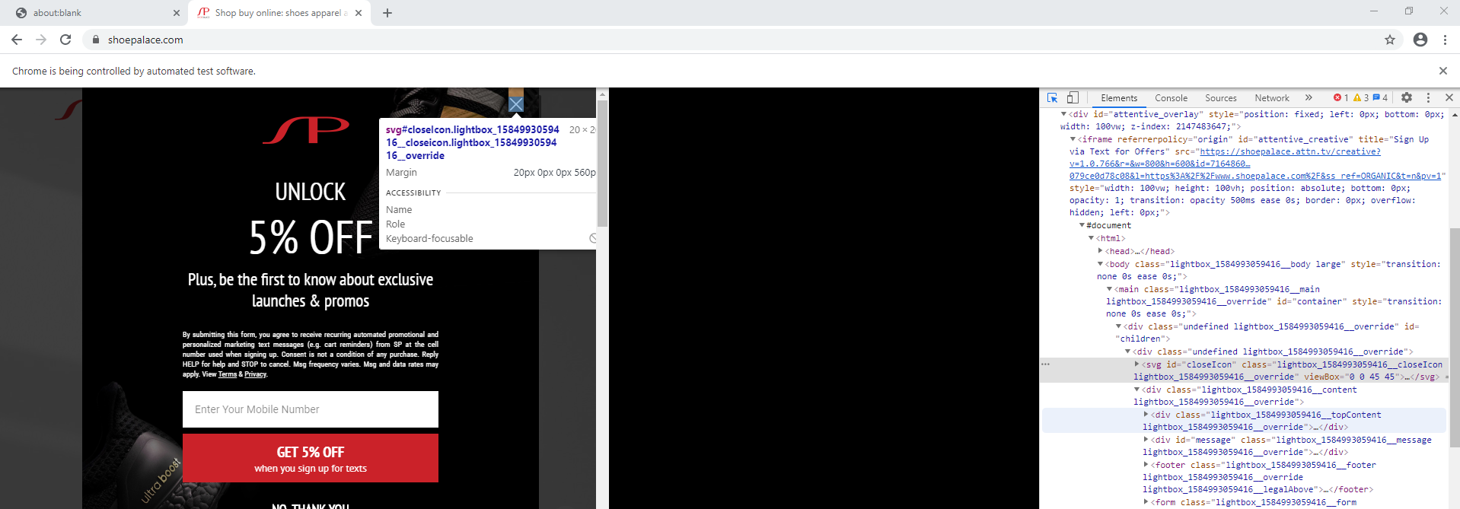The height and width of the screenshot is (509, 1460).
Task: Collapse the attentive_overlay div node
Action: click(x=1063, y=114)
